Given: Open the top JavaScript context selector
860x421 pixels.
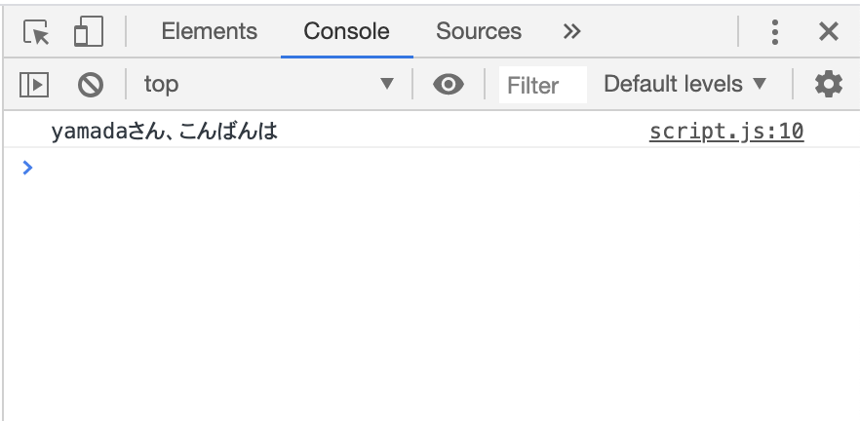Looking at the screenshot, I should pyautogui.click(x=269, y=85).
